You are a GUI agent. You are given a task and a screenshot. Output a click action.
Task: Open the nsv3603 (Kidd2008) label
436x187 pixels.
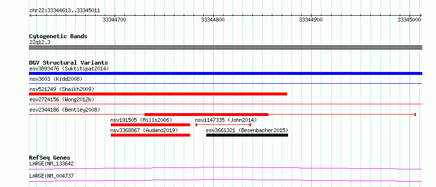pyautogui.click(x=56, y=79)
